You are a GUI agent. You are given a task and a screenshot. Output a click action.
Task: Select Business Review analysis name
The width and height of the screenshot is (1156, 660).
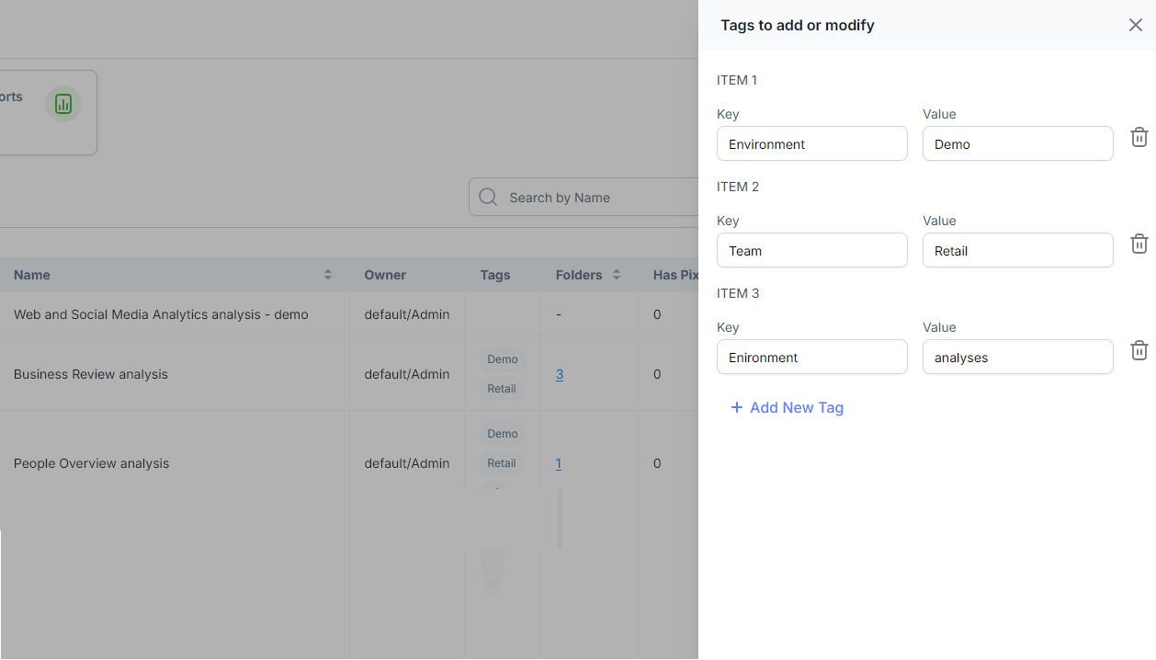[x=91, y=374]
